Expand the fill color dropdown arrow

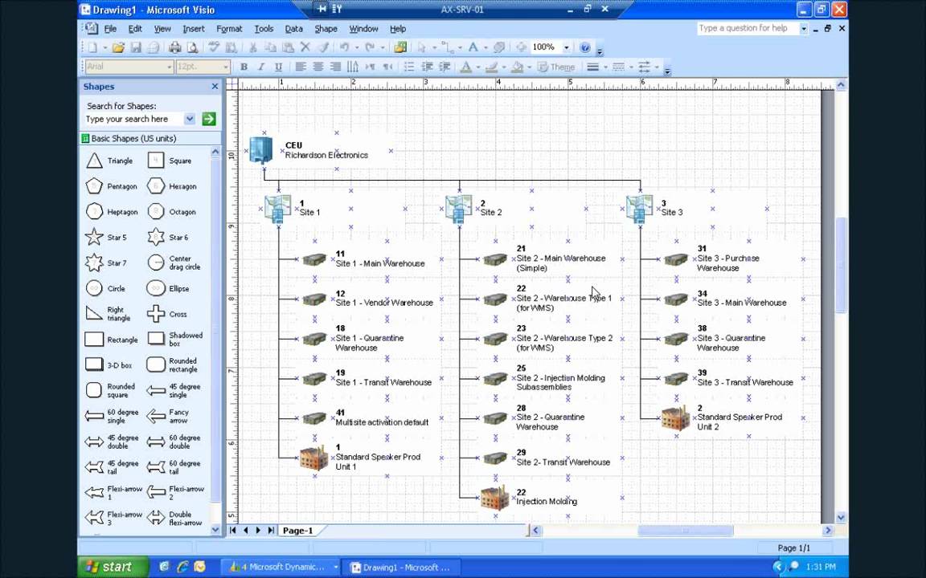click(529, 67)
